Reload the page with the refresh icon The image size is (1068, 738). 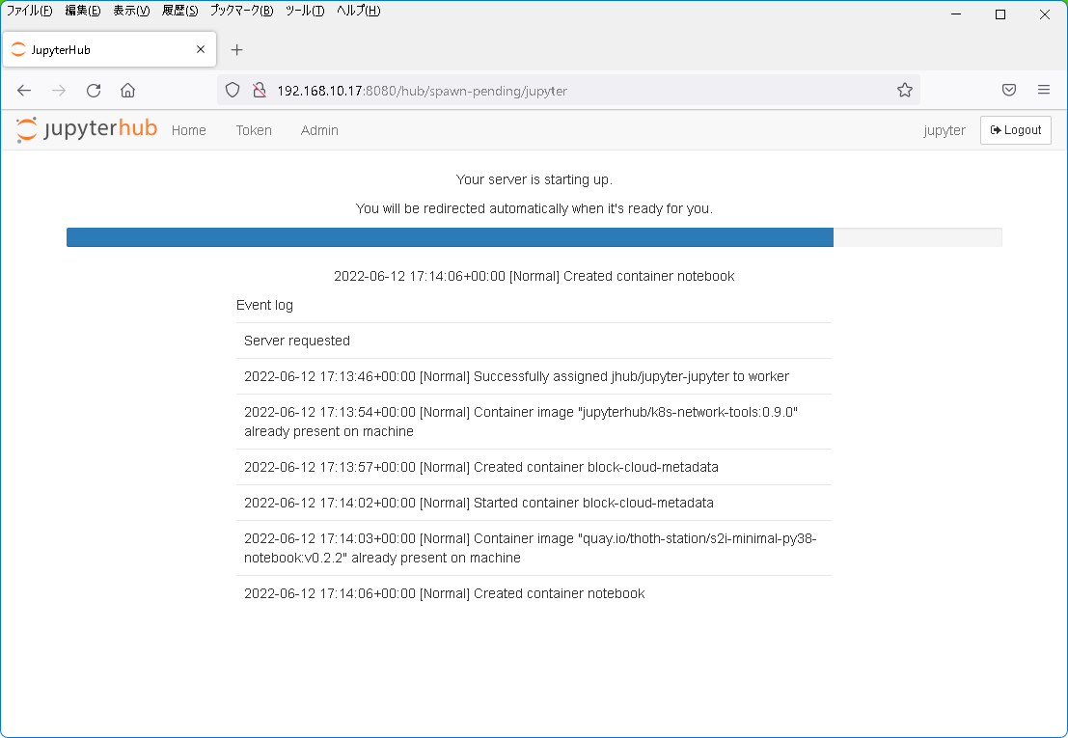pyautogui.click(x=94, y=91)
